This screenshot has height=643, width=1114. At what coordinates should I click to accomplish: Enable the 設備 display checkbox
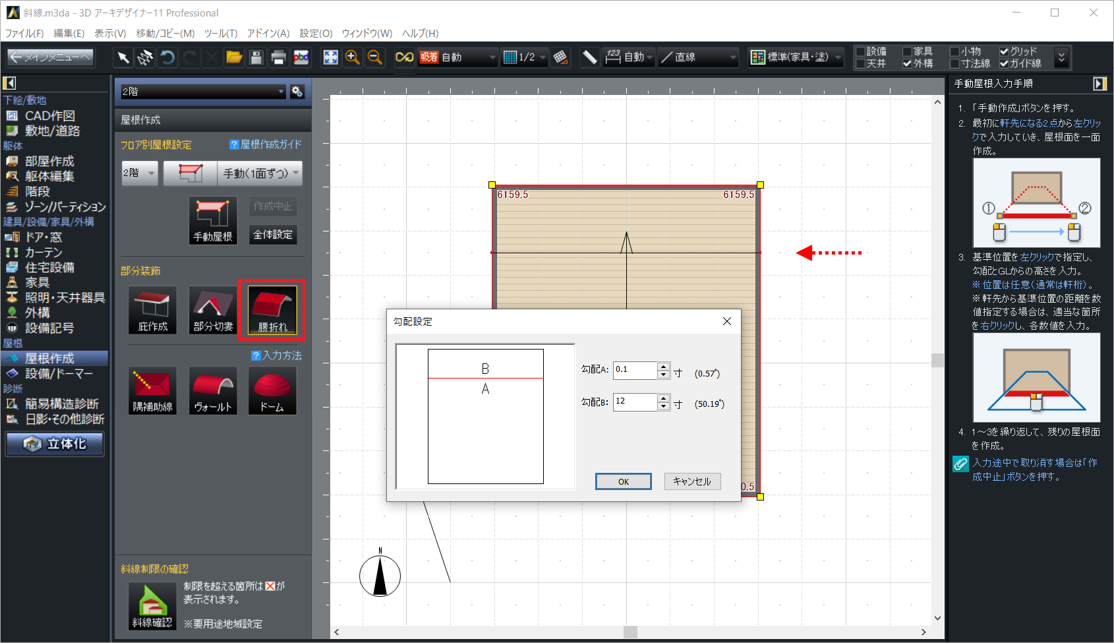(x=860, y=51)
